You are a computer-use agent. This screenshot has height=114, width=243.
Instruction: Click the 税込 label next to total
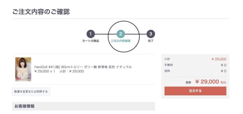click(x=223, y=82)
